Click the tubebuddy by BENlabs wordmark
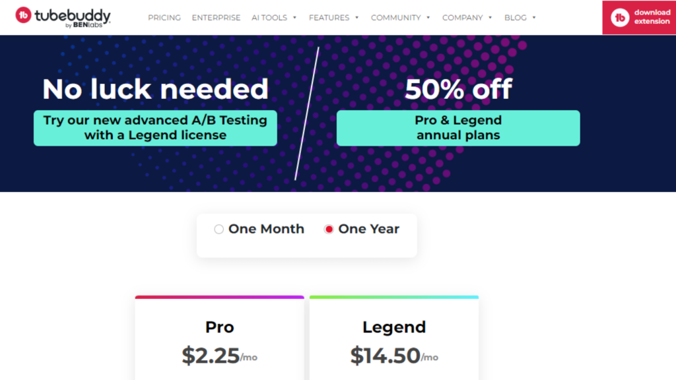Viewport: 676px width, 380px height. click(x=73, y=18)
